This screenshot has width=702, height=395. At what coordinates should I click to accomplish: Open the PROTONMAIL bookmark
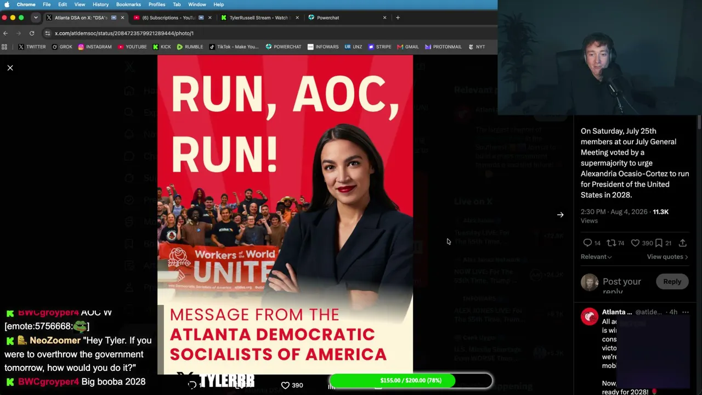point(443,47)
